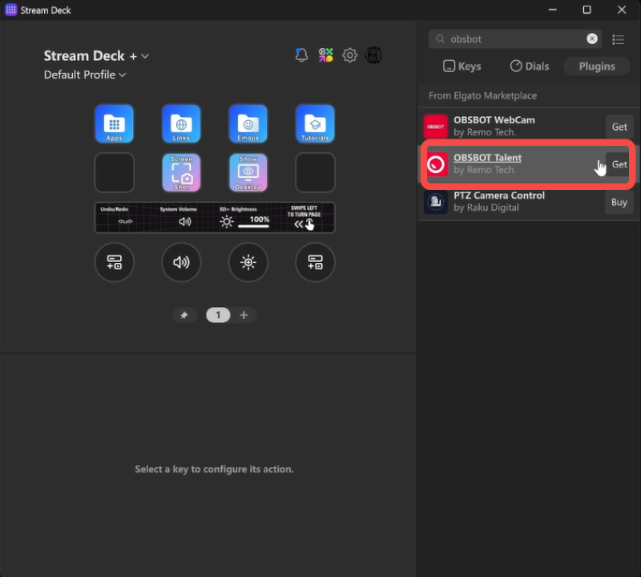The width and height of the screenshot is (641, 577).
Task: Select the Undo/Redo touch strip segment
Action: click(125, 217)
